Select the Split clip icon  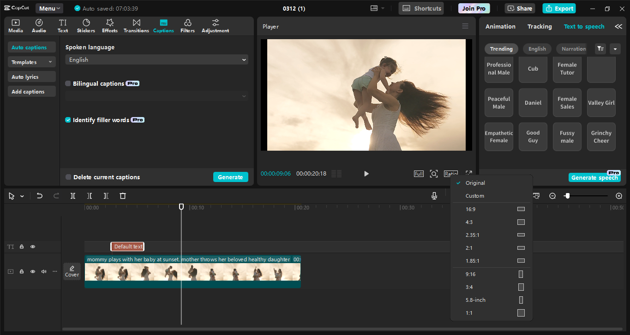pos(72,195)
